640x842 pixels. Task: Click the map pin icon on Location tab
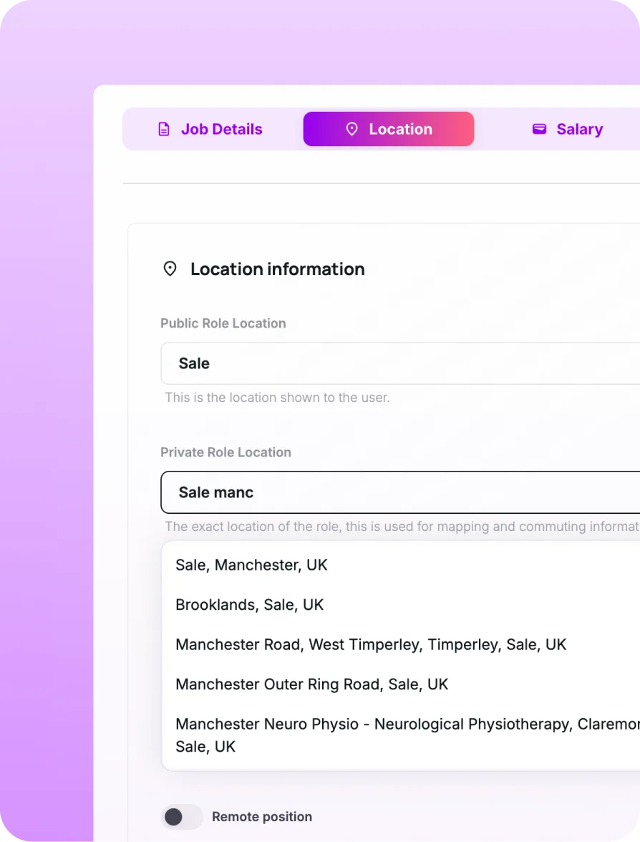[x=351, y=129]
